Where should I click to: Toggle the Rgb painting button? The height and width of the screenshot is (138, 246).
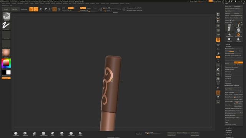point(71,8)
